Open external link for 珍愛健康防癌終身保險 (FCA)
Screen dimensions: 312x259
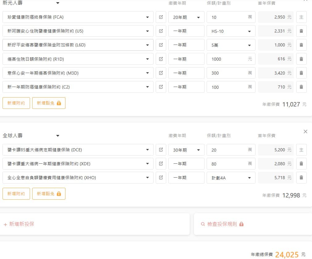click(161, 17)
